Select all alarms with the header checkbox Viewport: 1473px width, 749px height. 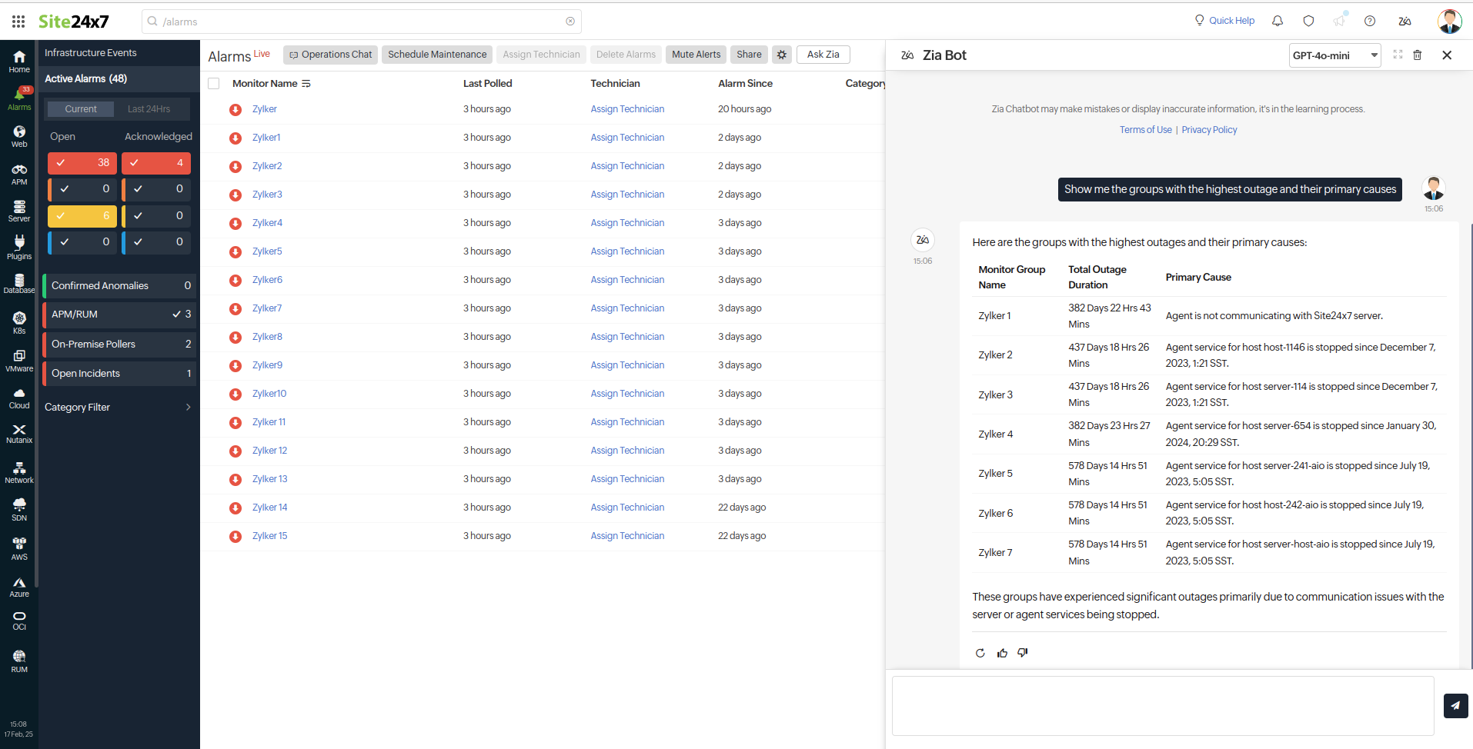click(x=213, y=83)
